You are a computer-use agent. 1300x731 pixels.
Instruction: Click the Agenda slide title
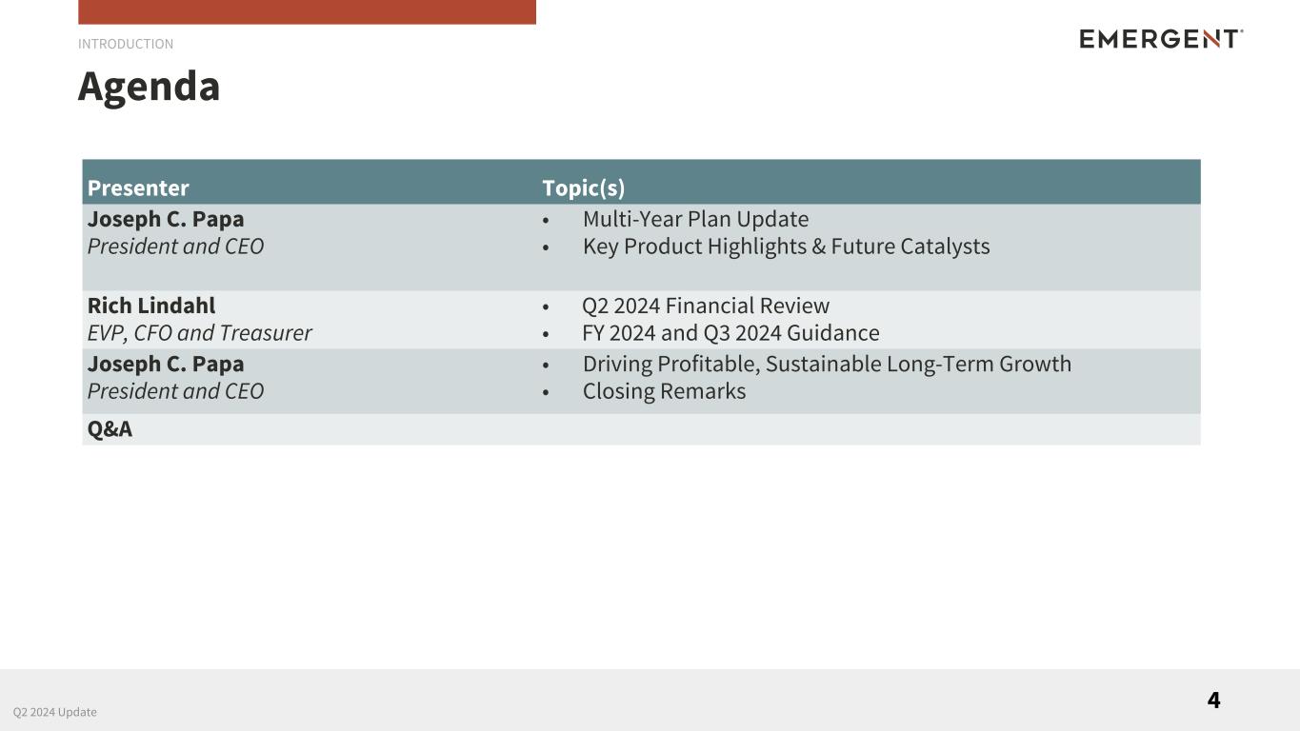(x=149, y=87)
